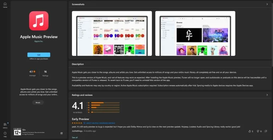Click the large 4.1 rating score

(x=78, y=106)
